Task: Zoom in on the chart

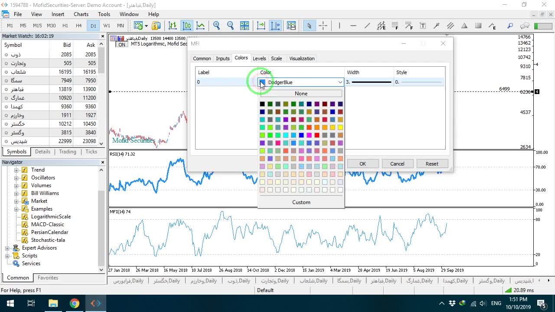Action: point(216,26)
